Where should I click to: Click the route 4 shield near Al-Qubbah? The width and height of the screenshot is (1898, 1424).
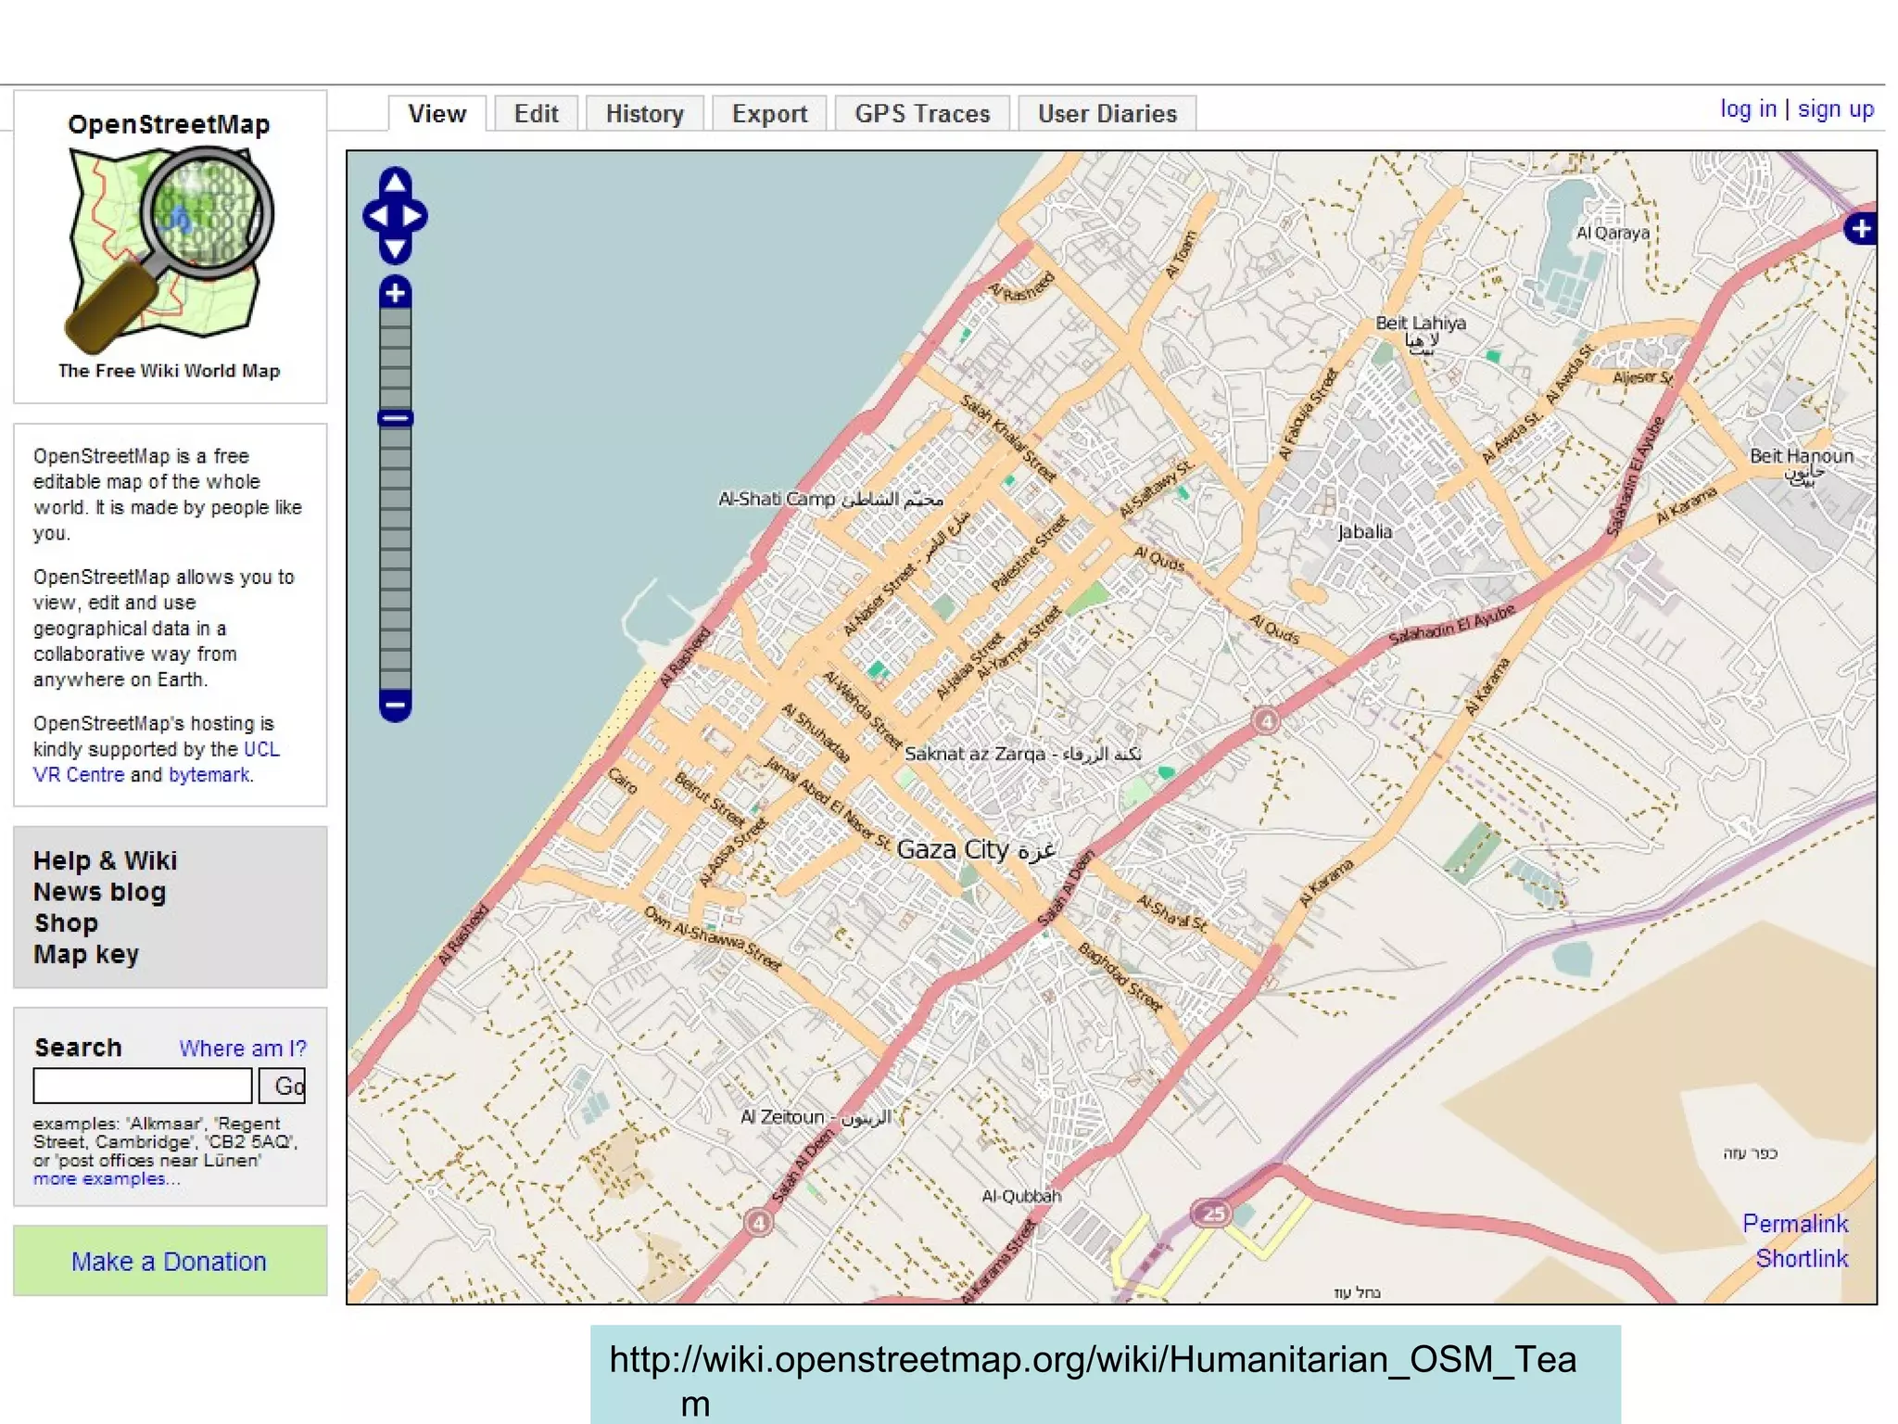coord(758,1223)
